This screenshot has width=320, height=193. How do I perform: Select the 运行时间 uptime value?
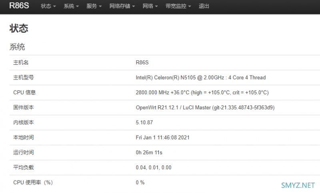coord(149,153)
